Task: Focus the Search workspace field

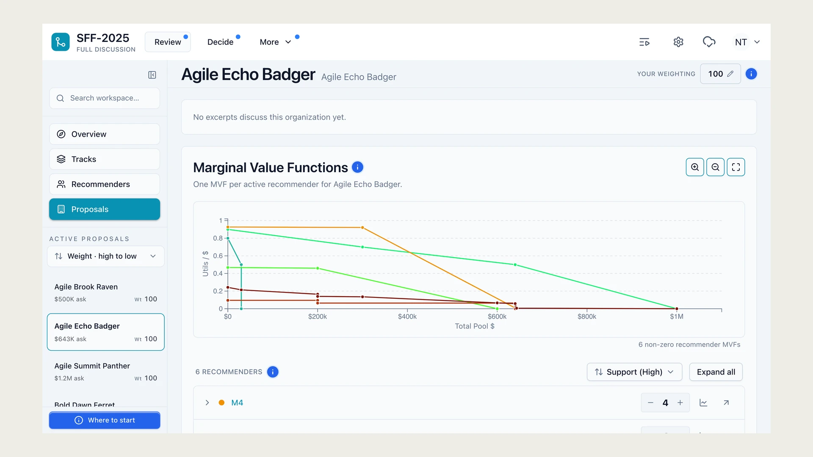Action: click(105, 98)
